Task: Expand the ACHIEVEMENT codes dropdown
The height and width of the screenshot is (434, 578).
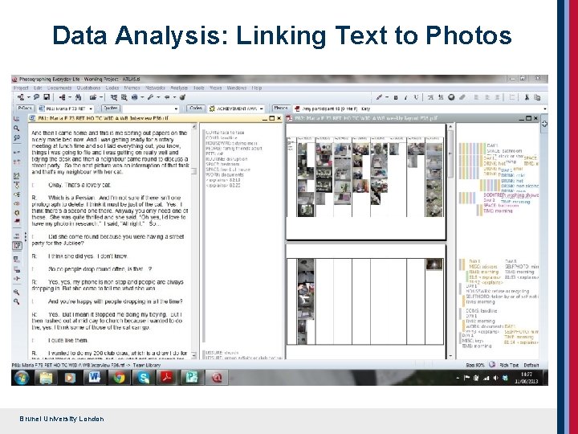Action: click(x=262, y=108)
